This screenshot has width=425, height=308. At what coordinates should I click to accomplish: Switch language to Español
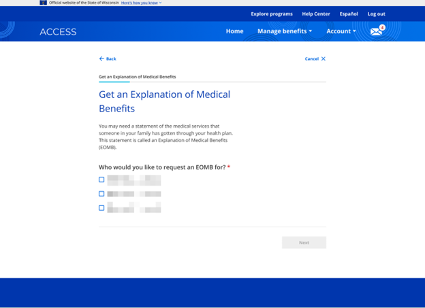tap(349, 14)
